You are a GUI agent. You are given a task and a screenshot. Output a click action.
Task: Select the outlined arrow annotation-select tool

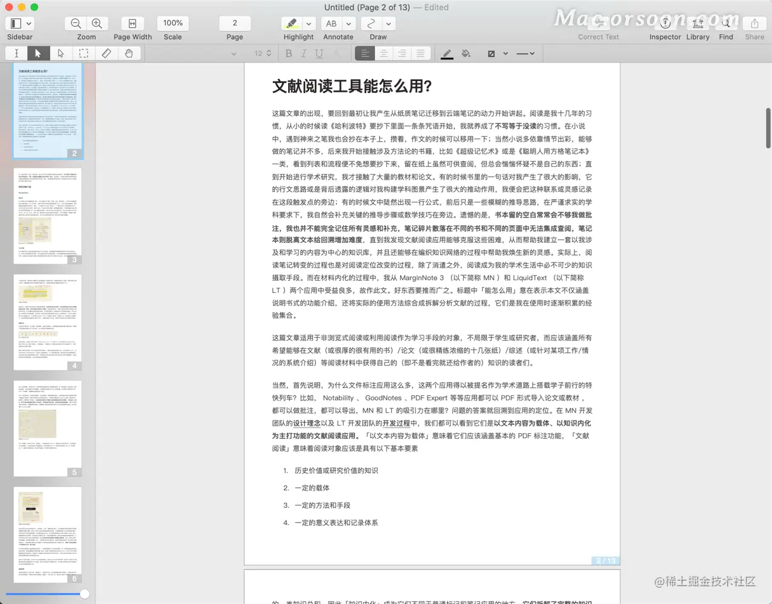click(61, 54)
